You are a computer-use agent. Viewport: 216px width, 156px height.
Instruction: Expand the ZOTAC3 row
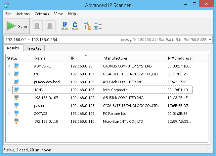click(9, 114)
